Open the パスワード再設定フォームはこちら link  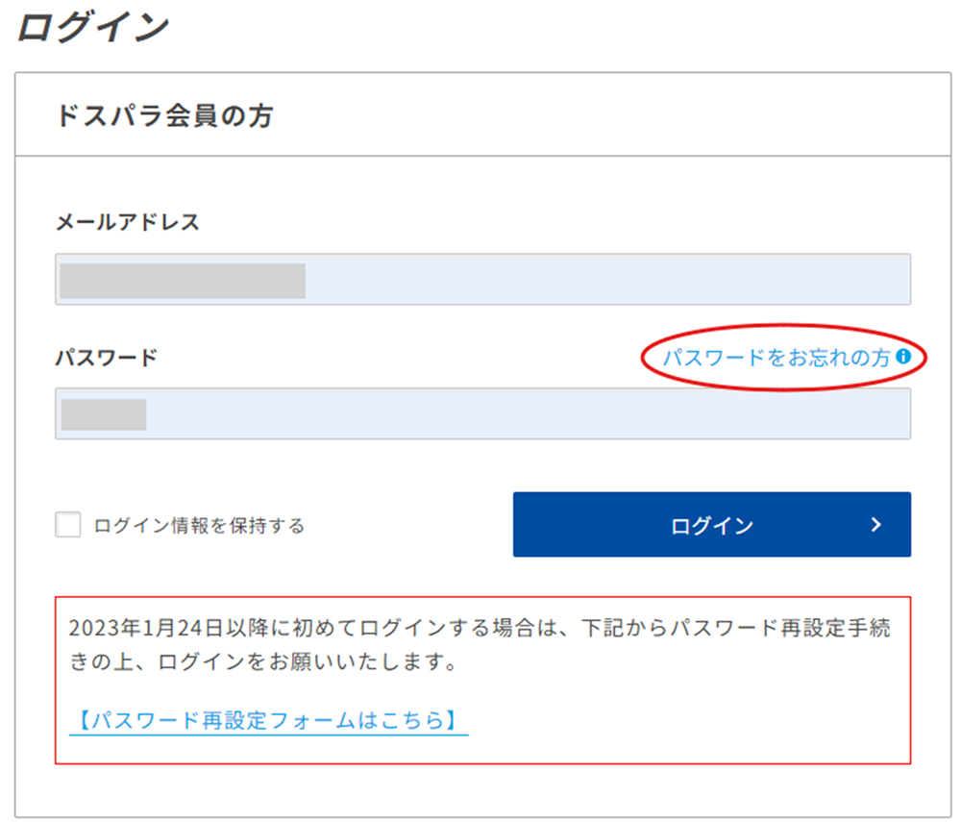click(268, 720)
